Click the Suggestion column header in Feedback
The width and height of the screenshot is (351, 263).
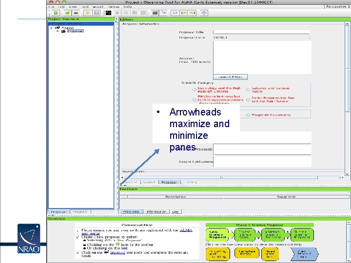coord(286,197)
